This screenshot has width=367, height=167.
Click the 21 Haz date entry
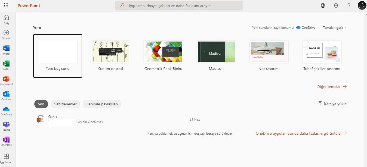[195, 119]
